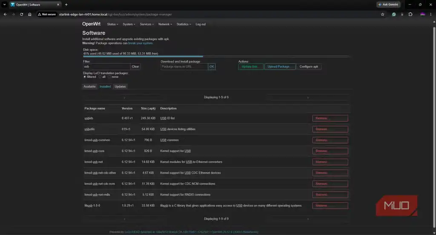Switch to the Available tab
The image size is (436, 235).
click(x=89, y=87)
